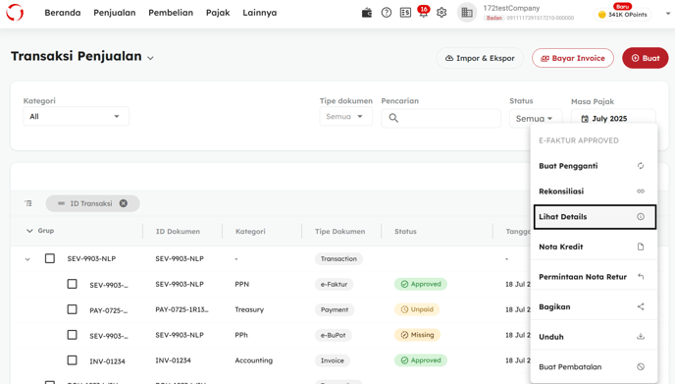Click the Unduh download icon

point(641,337)
